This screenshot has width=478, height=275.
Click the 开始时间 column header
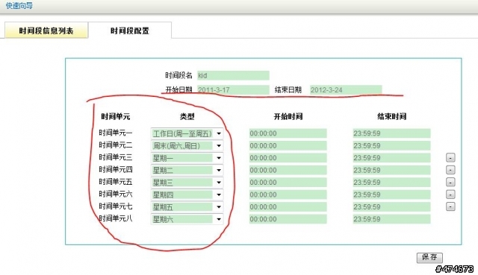(x=288, y=116)
